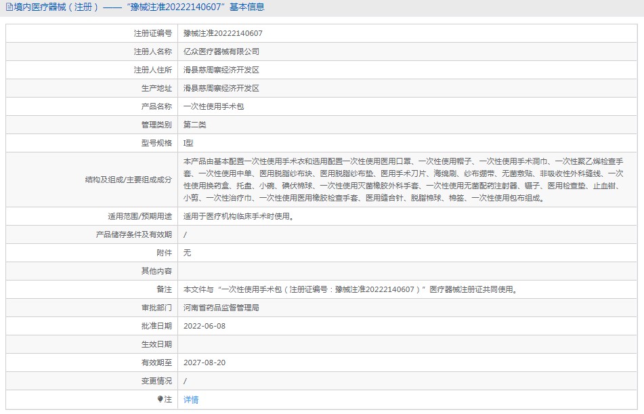Click the 审批部门 row label
Viewport: 644px width, 414px height.
[156, 308]
